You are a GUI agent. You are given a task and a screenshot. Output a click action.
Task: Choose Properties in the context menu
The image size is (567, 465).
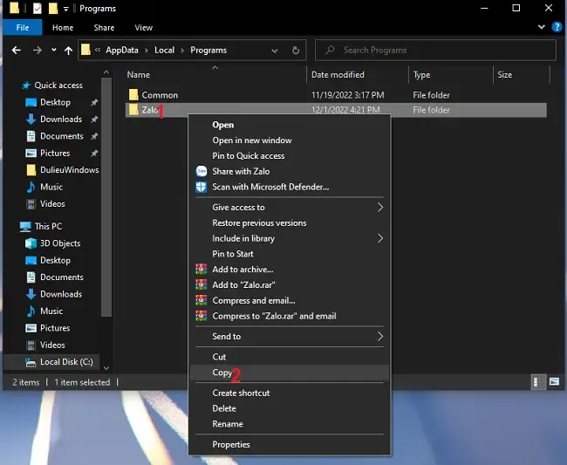(231, 445)
